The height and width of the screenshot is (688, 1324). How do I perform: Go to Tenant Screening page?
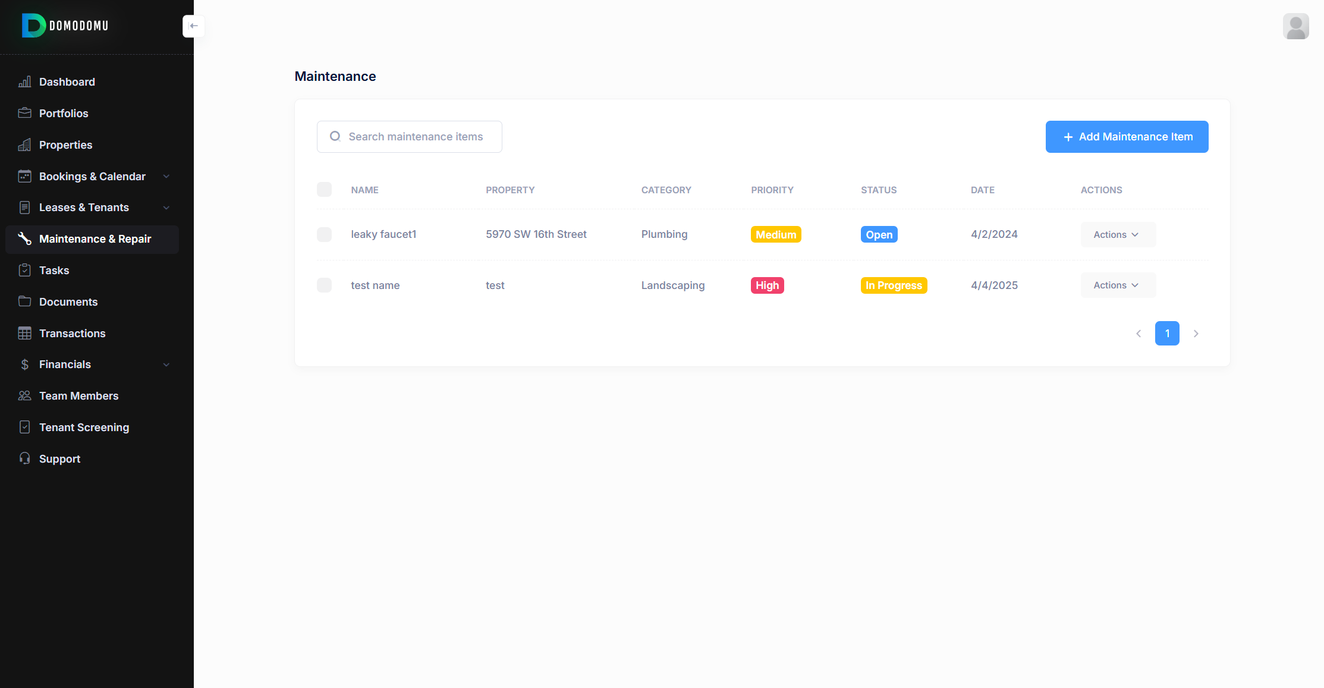click(84, 428)
